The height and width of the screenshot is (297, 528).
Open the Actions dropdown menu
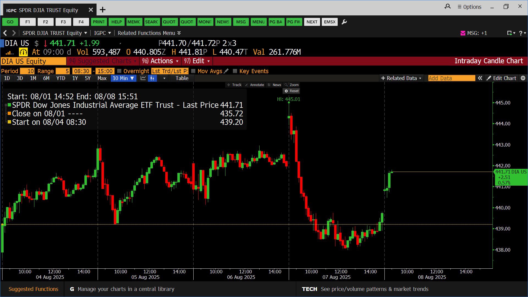pyautogui.click(x=160, y=61)
